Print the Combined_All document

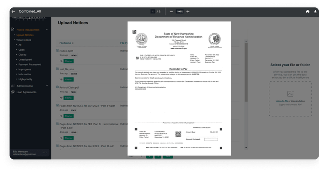click(x=307, y=12)
